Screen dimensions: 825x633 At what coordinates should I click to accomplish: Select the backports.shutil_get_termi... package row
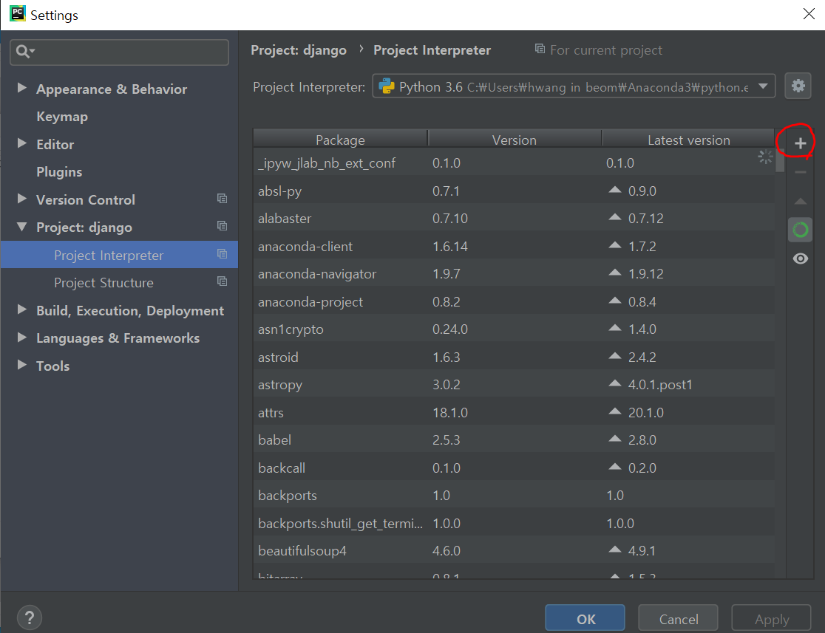[x=514, y=523]
